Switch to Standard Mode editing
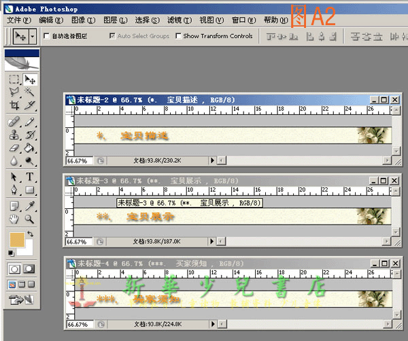Image resolution: width=408 pixels, height=341 pixels. (14, 269)
